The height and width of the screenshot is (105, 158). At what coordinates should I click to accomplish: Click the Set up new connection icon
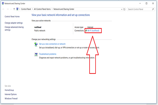click(x=36, y=44)
